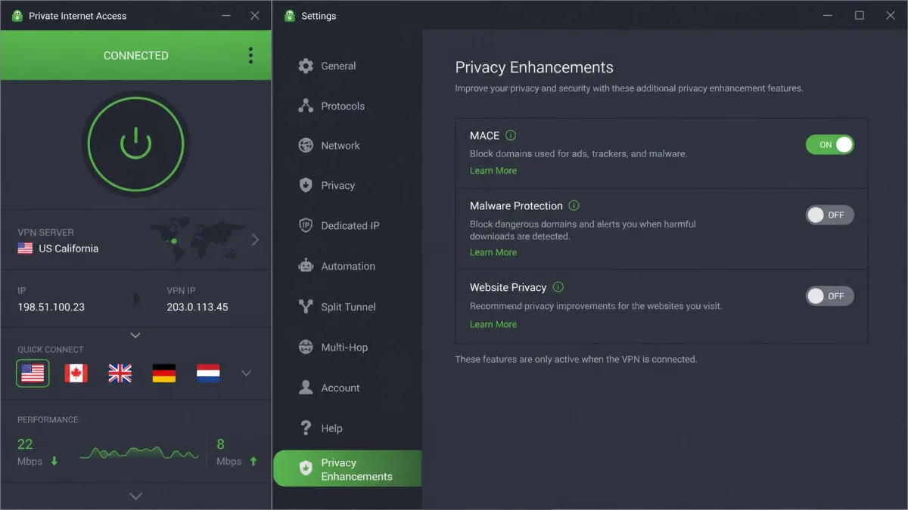Enable the Website Privacy toggle
Screen dimensions: 908x510
click(830, 296)
